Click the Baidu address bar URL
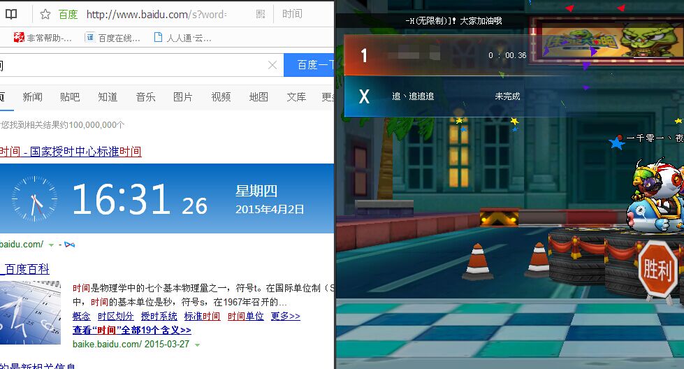The width and height of the screenshot is (684, 369). tap(157, 15)
